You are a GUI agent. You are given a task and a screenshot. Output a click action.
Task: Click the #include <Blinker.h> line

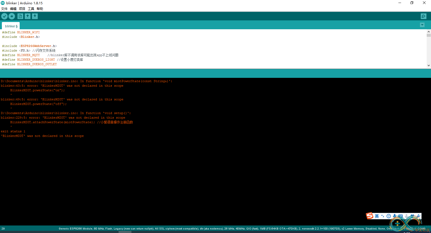[x=21, y=37]
